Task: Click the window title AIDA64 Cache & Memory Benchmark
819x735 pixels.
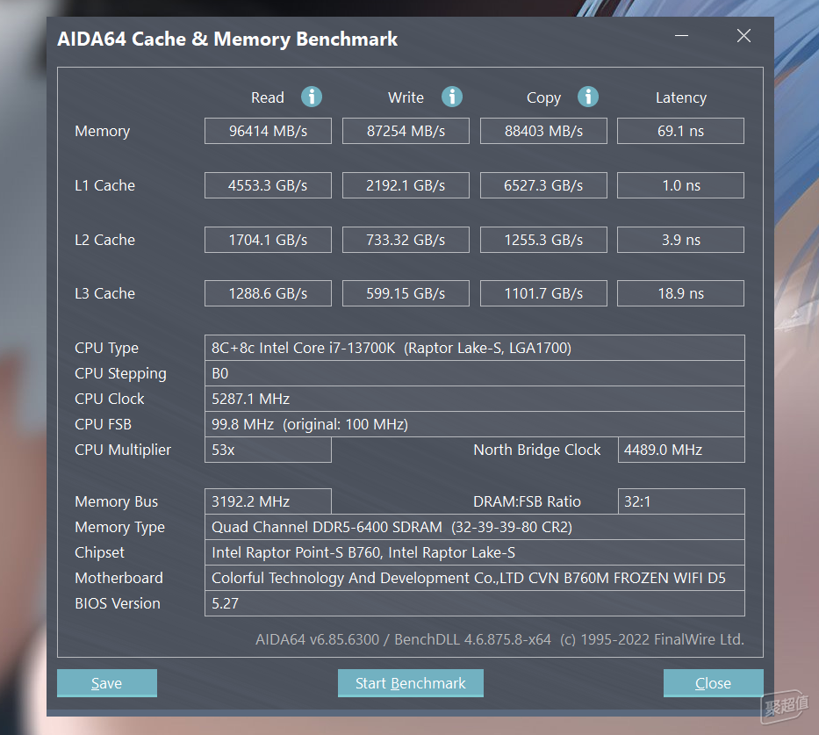Action: point(227,40)
